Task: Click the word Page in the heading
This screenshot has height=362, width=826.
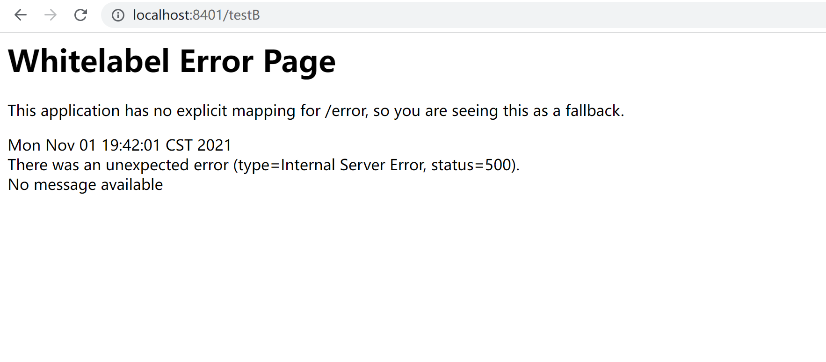Action: pos(299,62)
